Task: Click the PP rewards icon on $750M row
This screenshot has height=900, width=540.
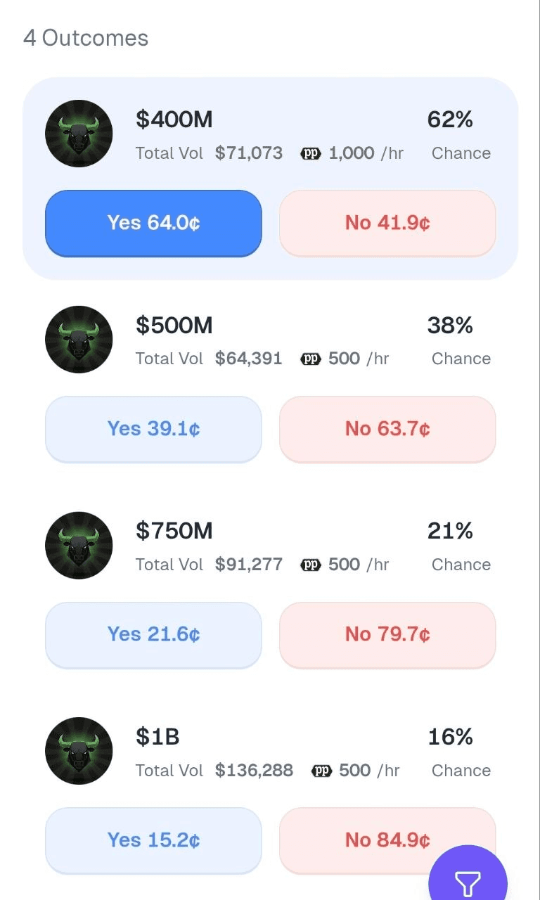Action: [x=311, y=565]
